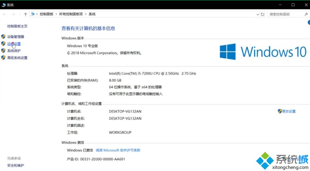Click WORKGROUP value
Screen dimensions: 310x171
(x=120, y=132)
